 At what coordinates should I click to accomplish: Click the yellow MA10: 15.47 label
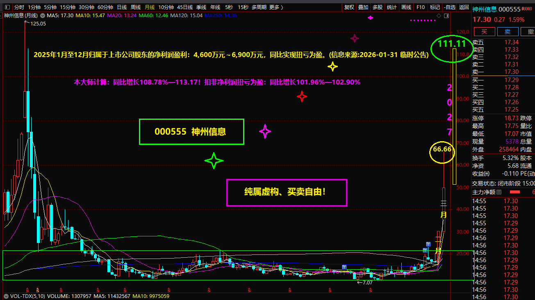click(x=90, y=15)
